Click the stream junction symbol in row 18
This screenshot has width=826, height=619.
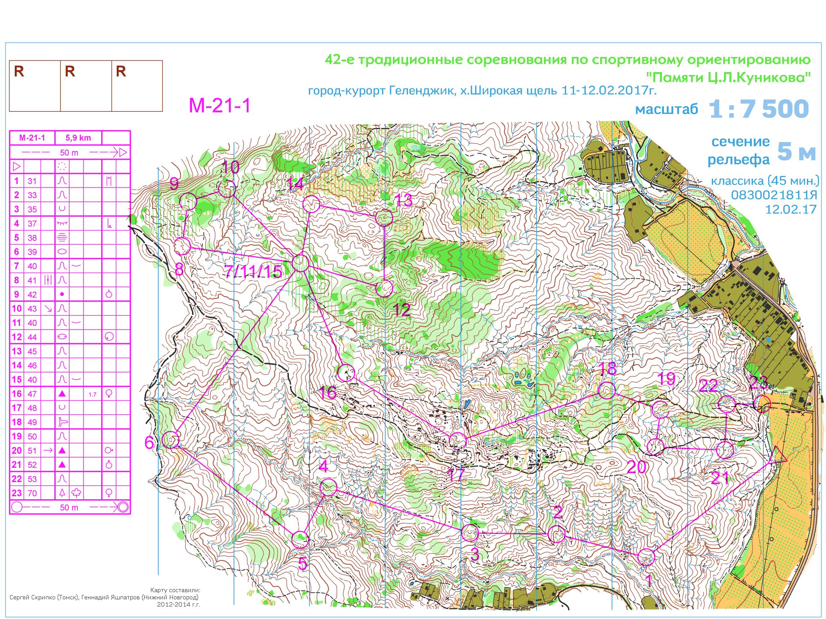click(62, 422)
